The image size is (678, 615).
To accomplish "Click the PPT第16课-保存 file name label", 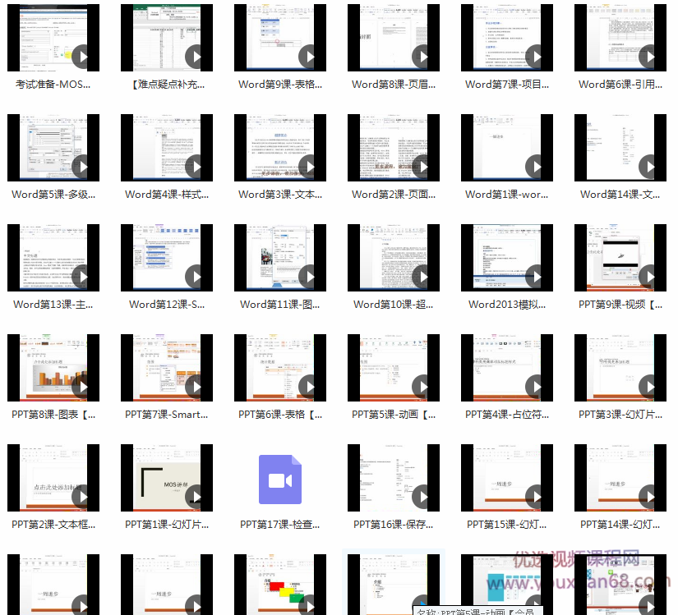I will pyautogui.click(x=394, y=524).
